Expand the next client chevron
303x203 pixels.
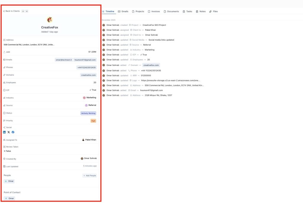tap(27, 11)
